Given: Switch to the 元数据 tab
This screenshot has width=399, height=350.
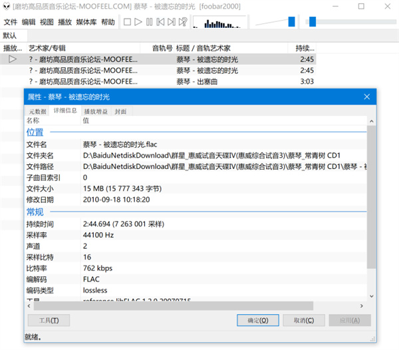Looking at the screenshot, I should tap(37, 111).
